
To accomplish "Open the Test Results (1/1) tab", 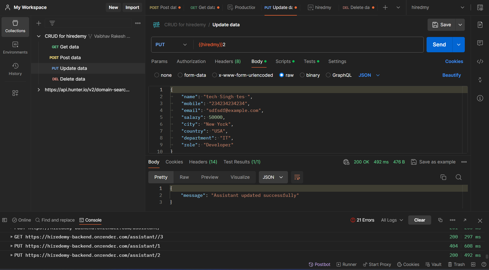I will 242,162.
